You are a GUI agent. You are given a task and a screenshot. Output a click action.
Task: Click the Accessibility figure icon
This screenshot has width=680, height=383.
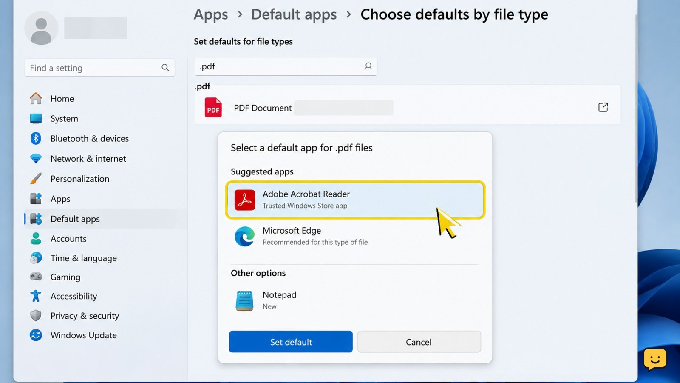[36, 296]
